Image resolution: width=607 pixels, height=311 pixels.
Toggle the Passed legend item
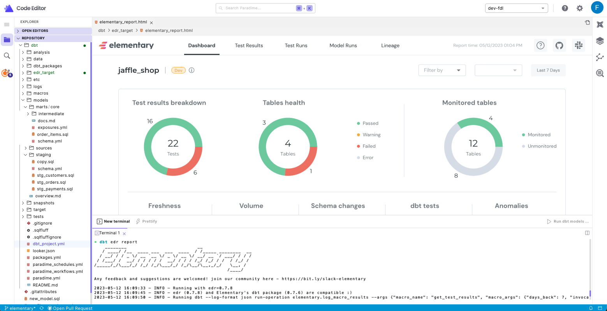pos(370,123)
